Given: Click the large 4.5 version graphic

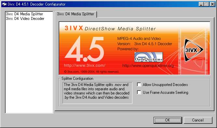Looking at the screenshot, I should 84,49.
